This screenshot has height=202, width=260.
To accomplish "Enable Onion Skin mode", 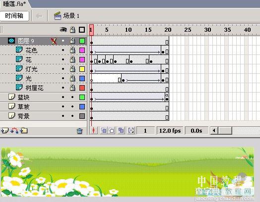I will pos(104,131).
